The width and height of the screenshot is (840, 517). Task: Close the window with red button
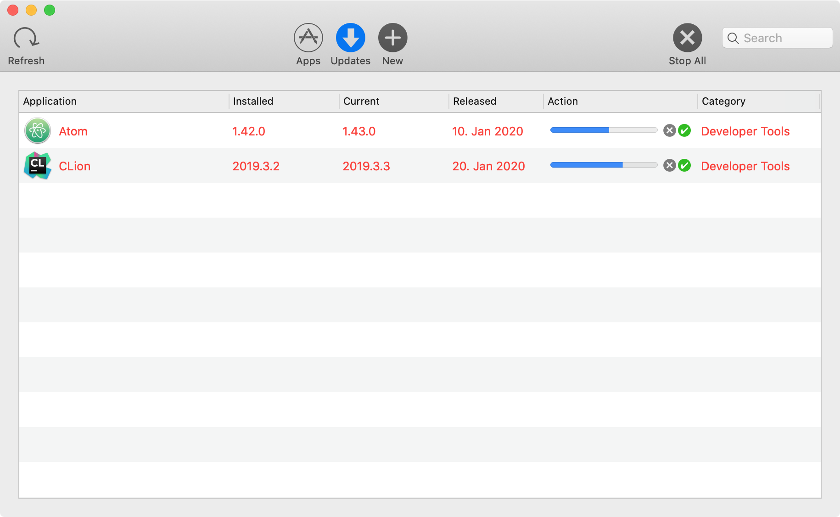pos(13,10)
